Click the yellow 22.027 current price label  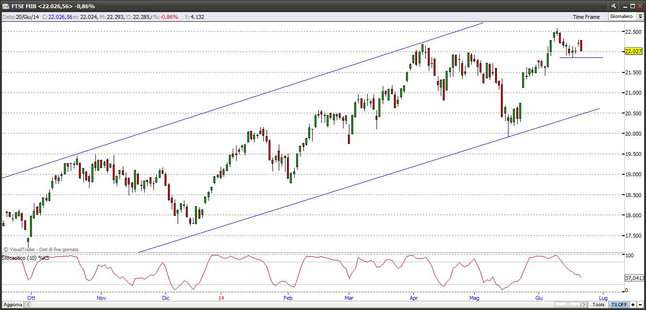[633, 51]
